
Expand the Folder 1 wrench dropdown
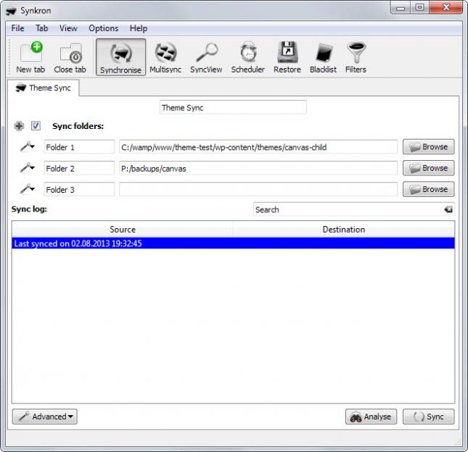coord(28,147)
